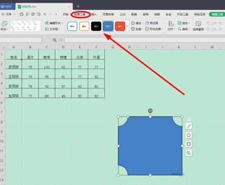Click the Name Box input field
The width and height of the screenshot is (225, 185).
pos(21,40)
